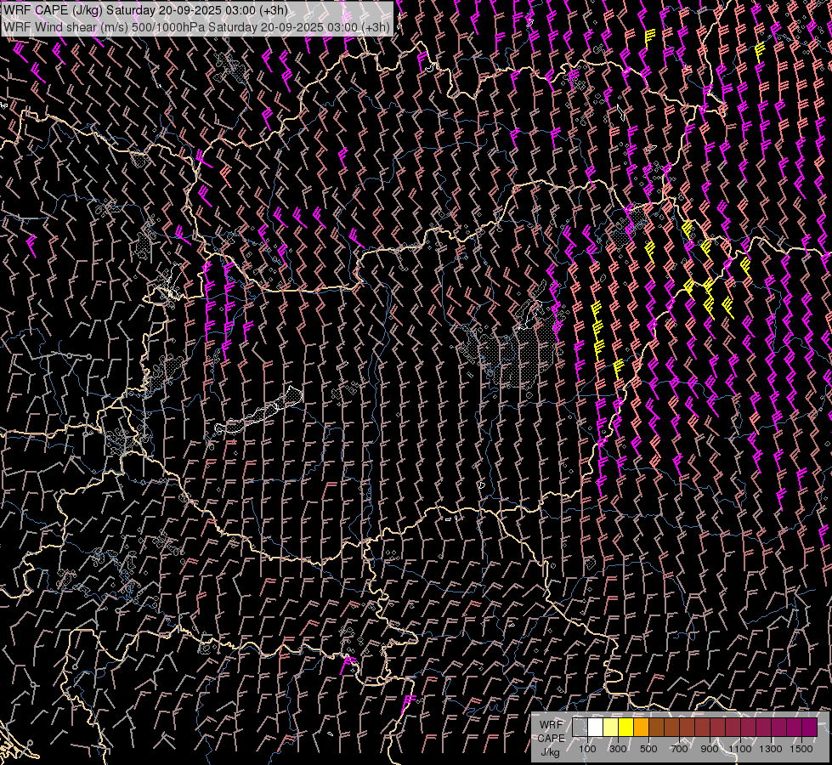Click the 100 value on the CAPE scale
832x765 pixels.
click(587, 749)
